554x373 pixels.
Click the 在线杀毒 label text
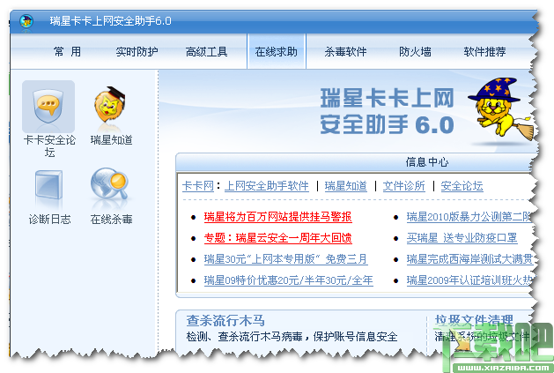(x=111, y=219)
